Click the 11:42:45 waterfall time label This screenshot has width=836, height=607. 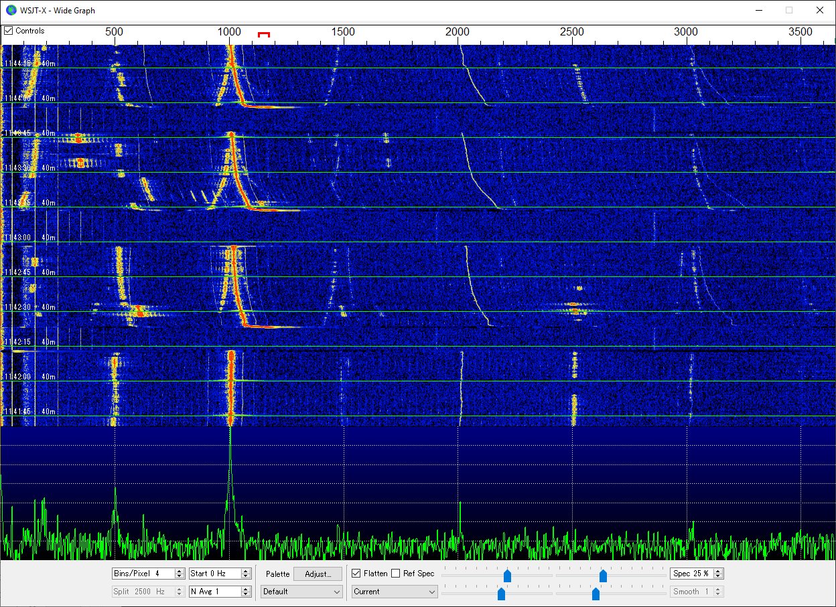[17, 272]
